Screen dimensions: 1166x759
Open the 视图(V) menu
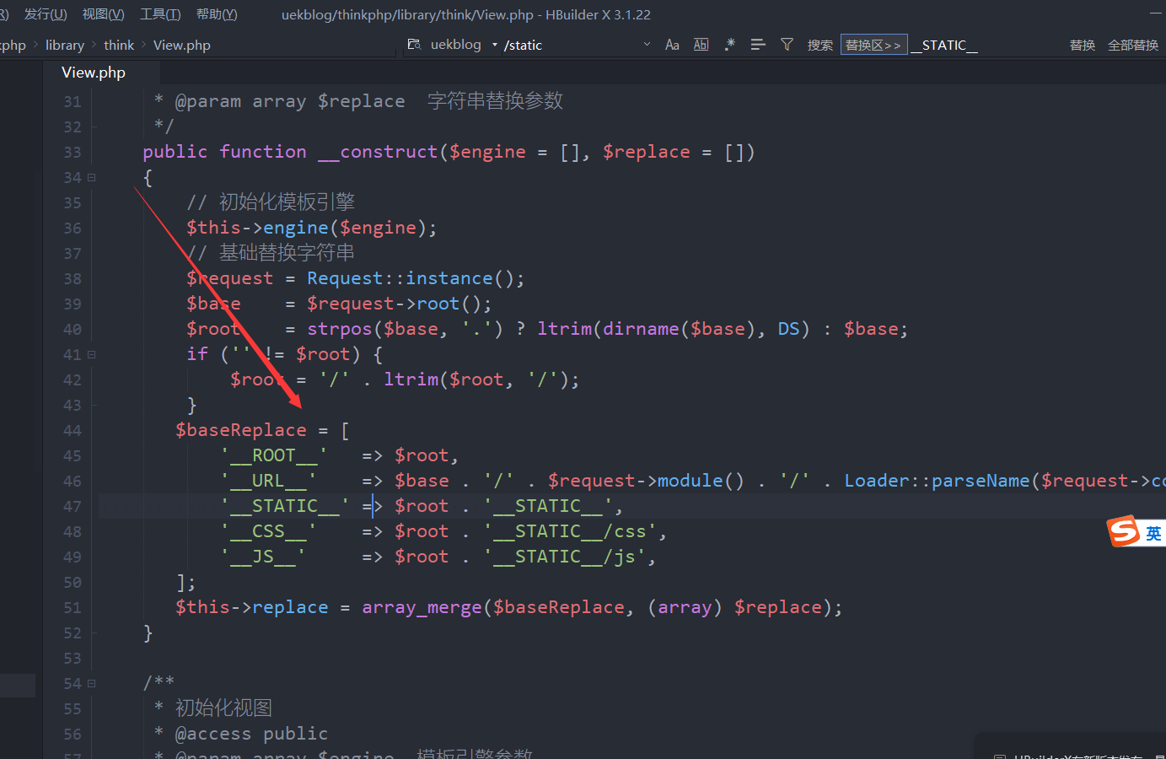[103, 14]
